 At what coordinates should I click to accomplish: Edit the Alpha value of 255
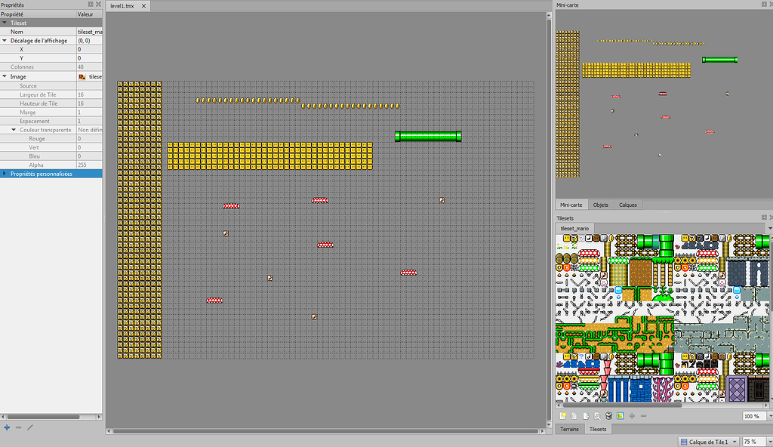pos(83,165)
